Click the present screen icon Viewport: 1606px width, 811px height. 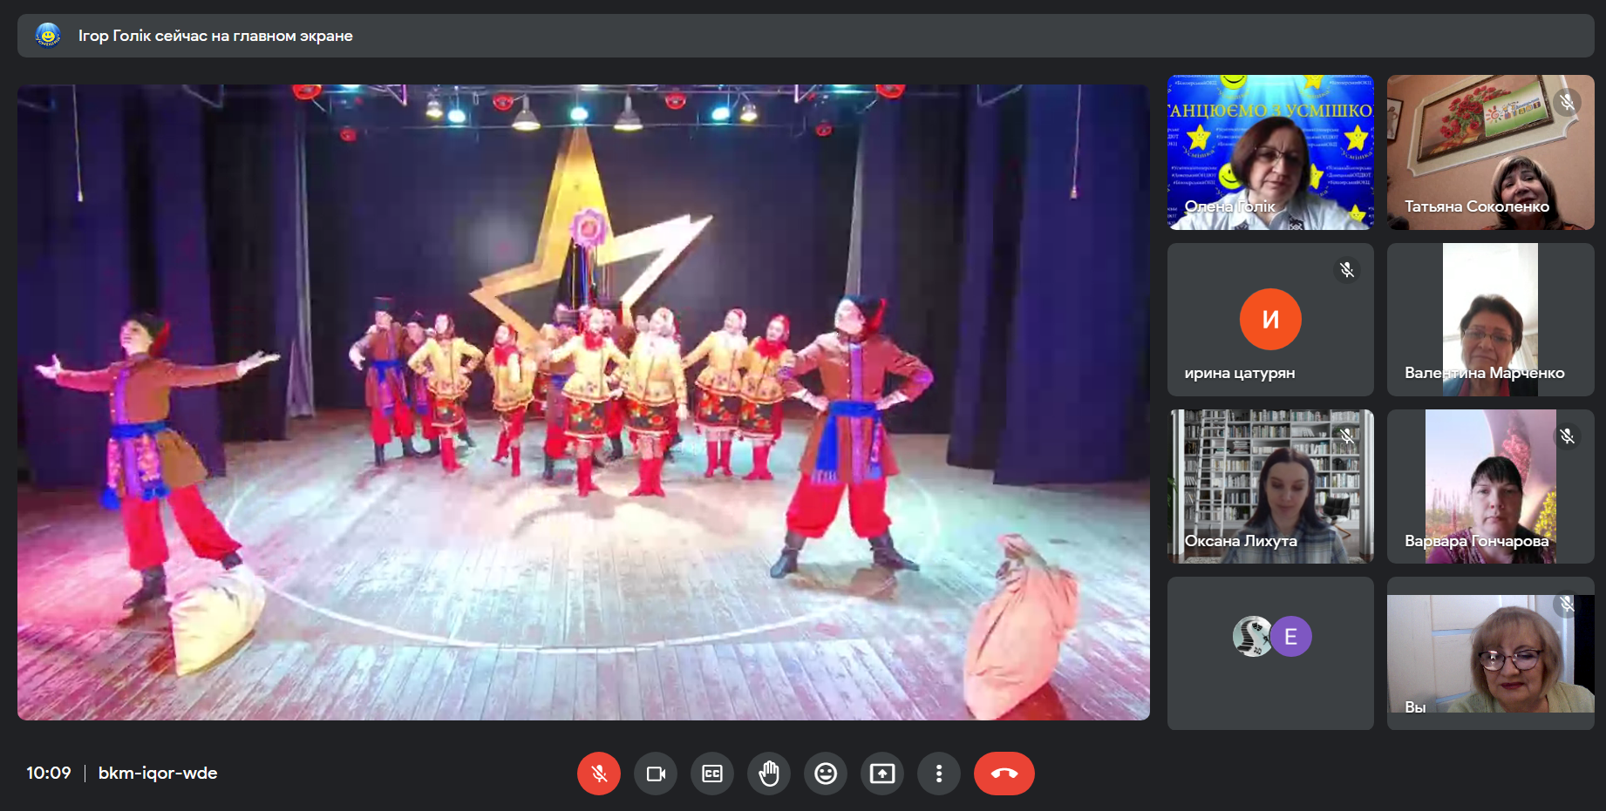pos(882,774)
